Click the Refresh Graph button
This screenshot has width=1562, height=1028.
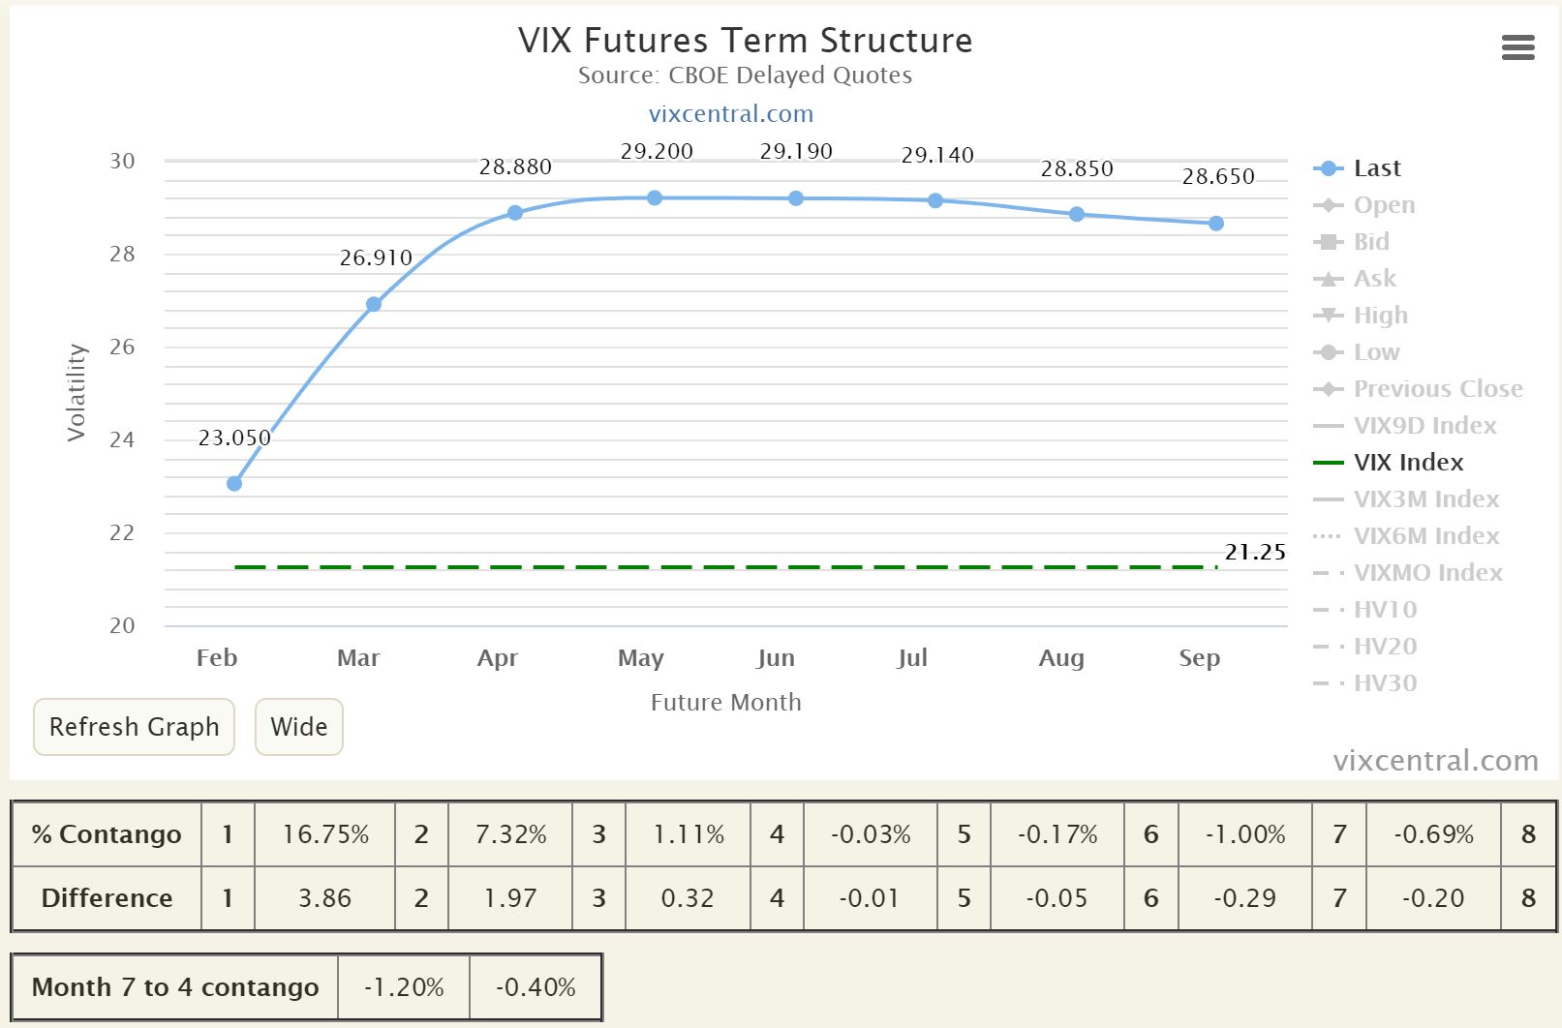(133, 727)
